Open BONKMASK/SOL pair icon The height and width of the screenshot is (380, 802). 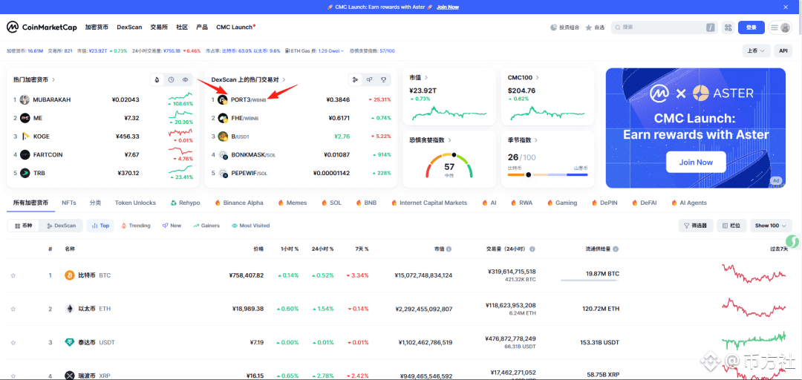pyautogui.click(x=223, y=155)
